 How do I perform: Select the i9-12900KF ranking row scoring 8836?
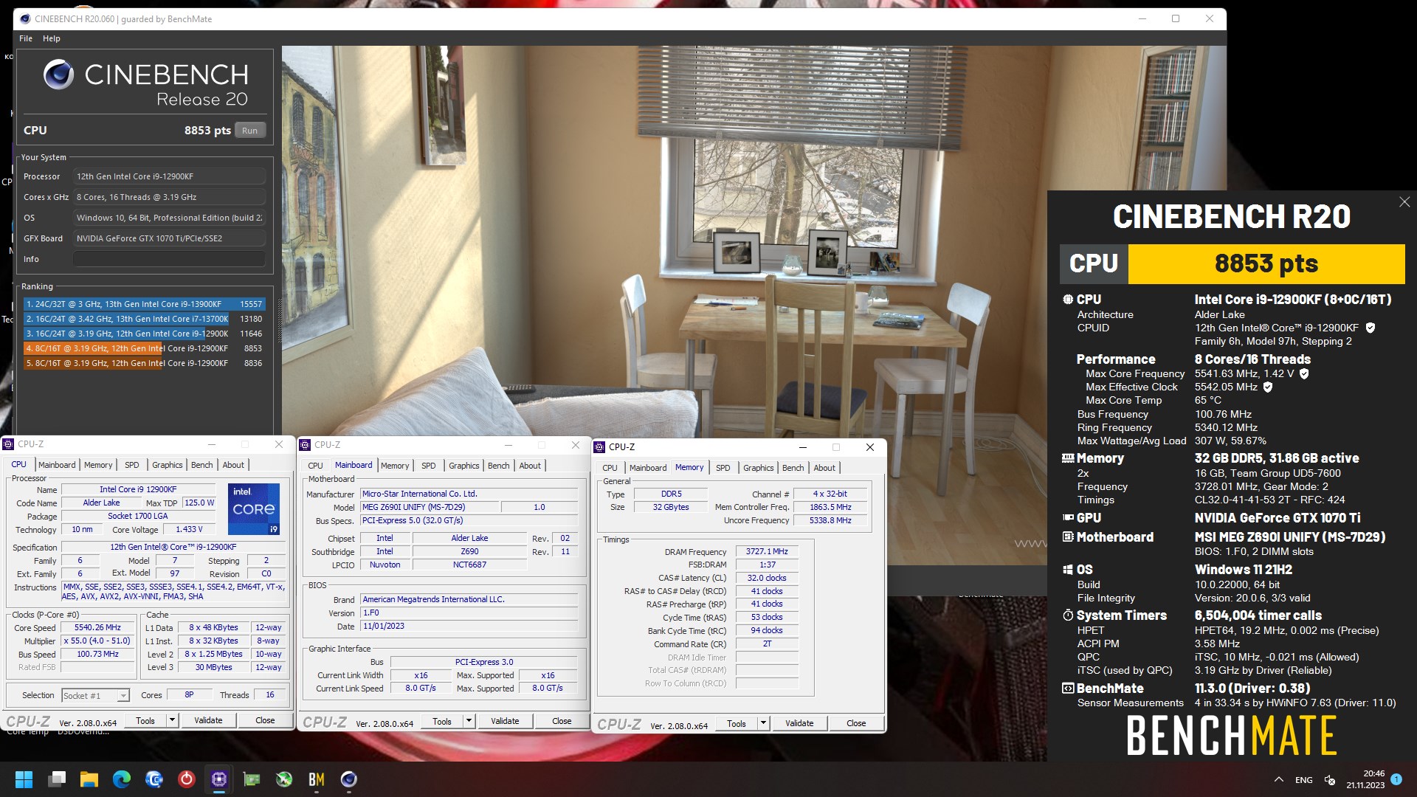(144, 363)
